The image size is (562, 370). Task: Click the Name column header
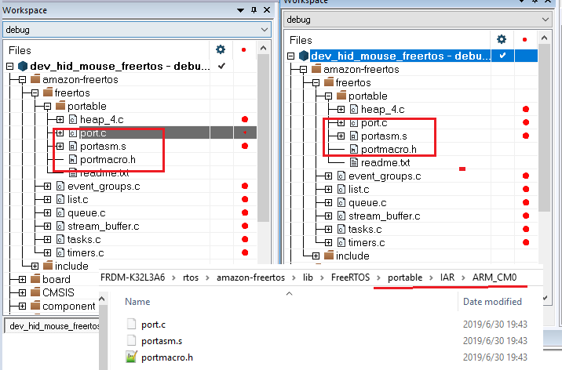click(x=137, y=301)
